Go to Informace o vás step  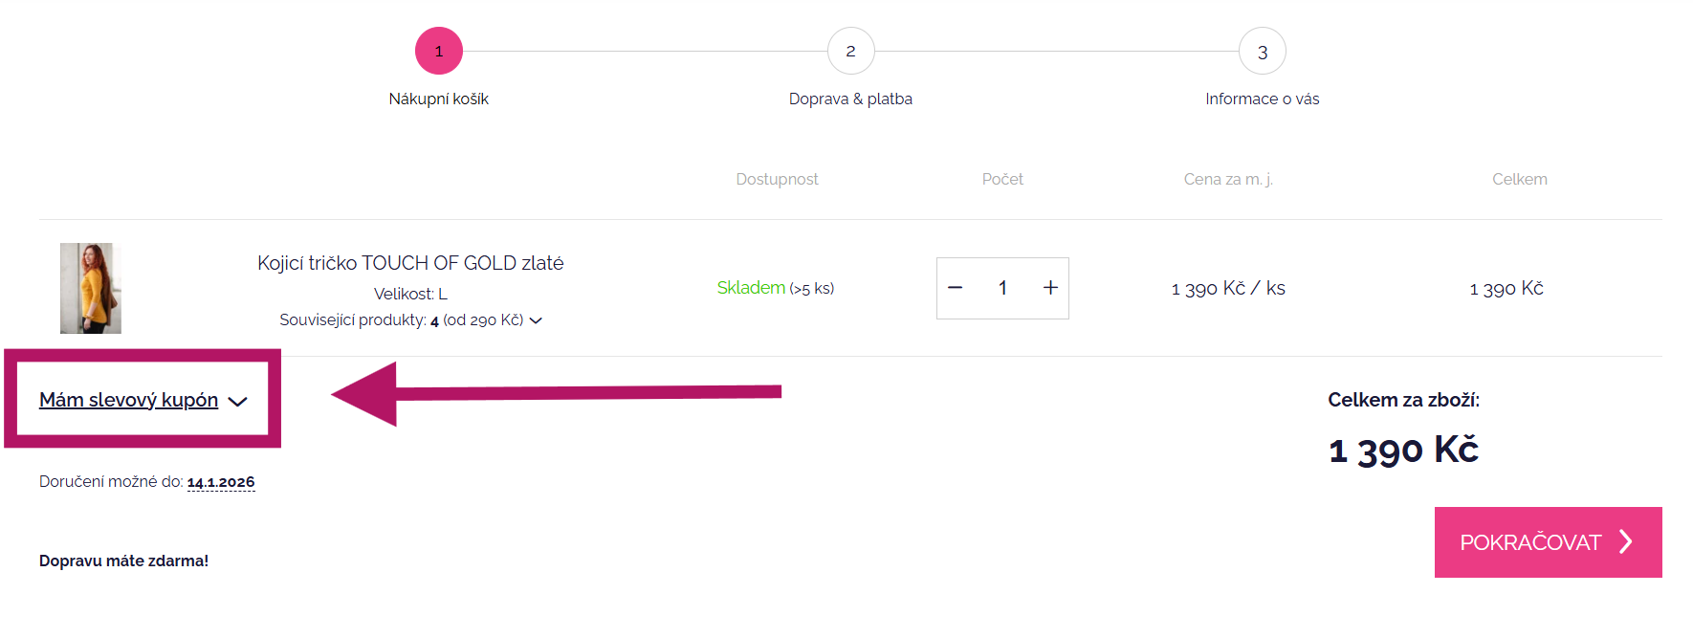tap(1262, 99)
